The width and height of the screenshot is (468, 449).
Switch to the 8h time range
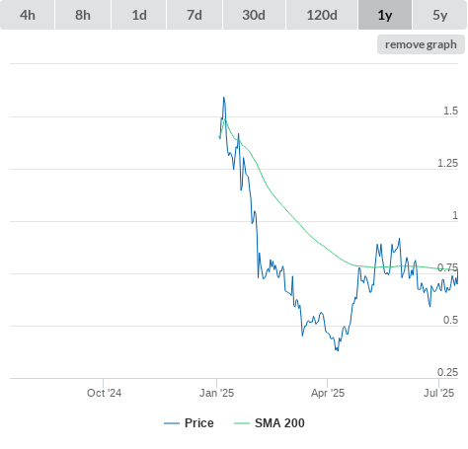click(x=83, y=15)
